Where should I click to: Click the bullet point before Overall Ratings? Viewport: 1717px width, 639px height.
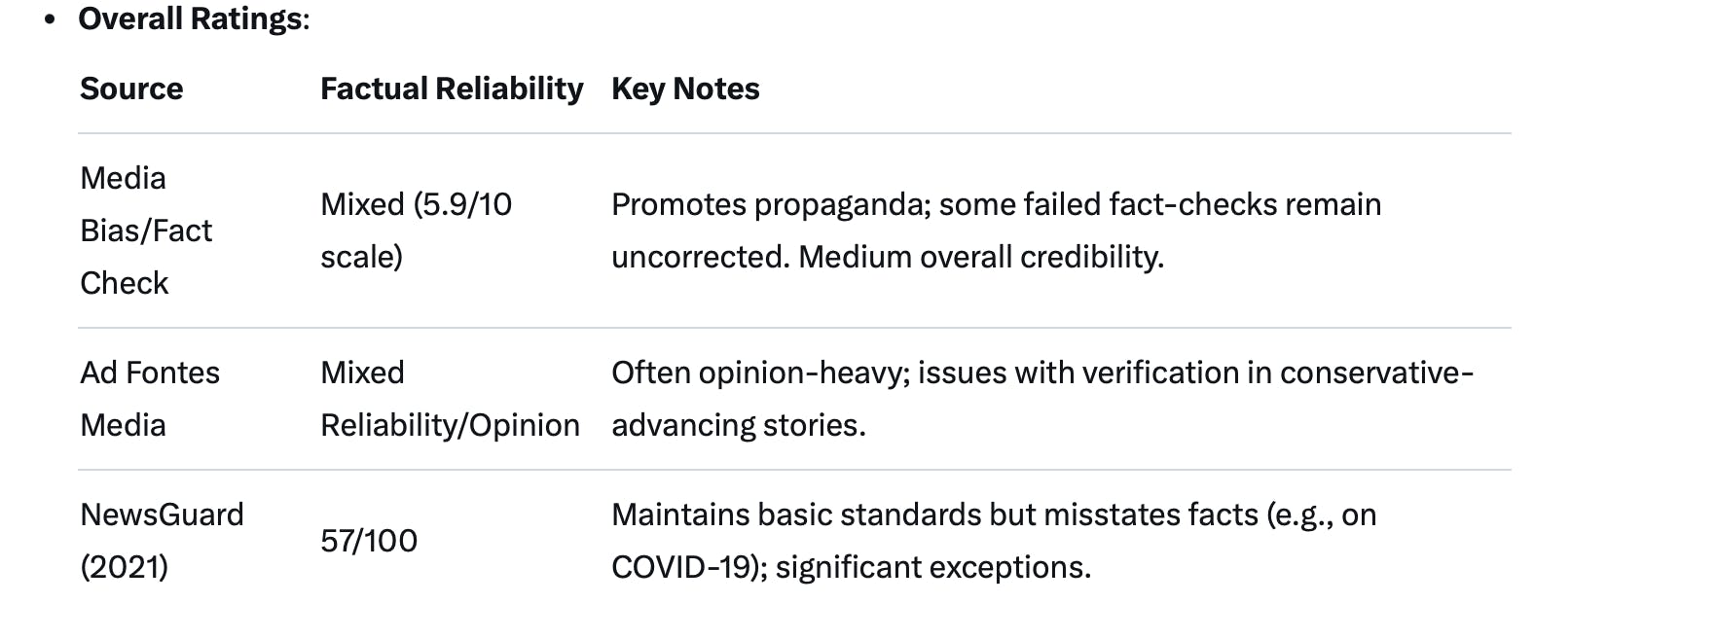[50, 19]
